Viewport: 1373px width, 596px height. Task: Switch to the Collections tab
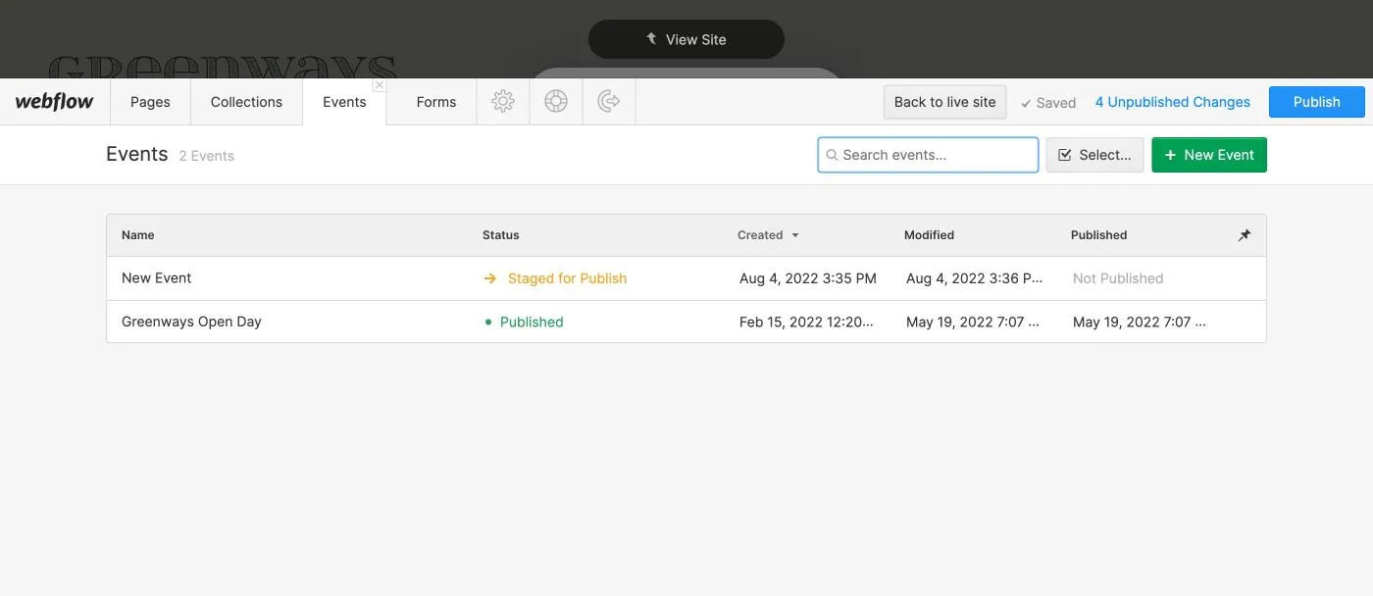(246, 102)
